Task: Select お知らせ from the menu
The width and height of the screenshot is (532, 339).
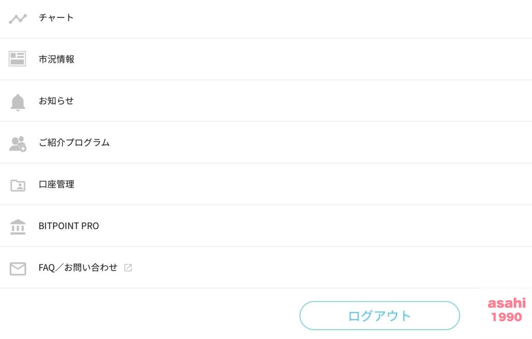Action: point(56,101)
